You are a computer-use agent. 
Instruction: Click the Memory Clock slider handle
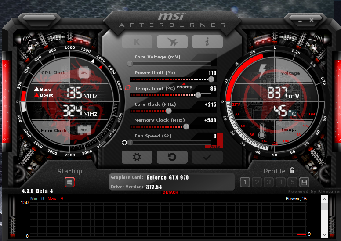[186, 127]
